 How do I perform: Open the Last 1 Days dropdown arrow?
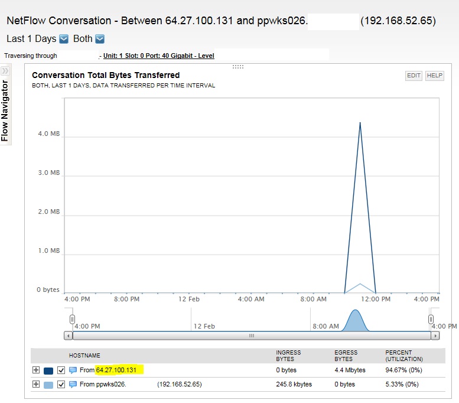point(64,39)
